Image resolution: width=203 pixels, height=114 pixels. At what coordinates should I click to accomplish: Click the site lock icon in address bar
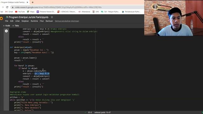(x=13, y=7)
